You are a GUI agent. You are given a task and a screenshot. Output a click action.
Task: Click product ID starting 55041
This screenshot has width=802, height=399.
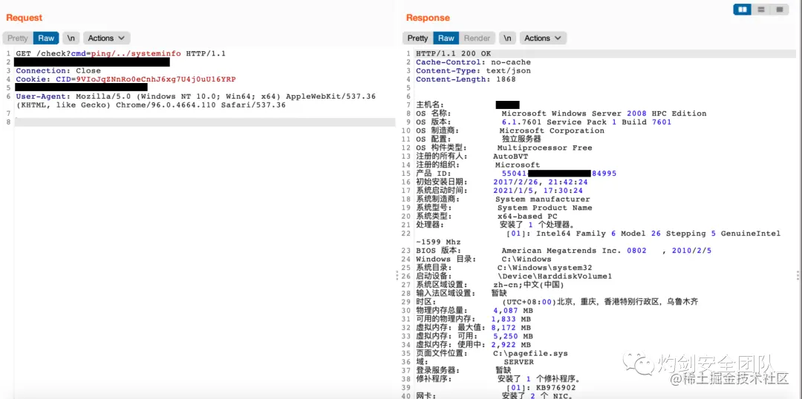(x=559, y=174)
